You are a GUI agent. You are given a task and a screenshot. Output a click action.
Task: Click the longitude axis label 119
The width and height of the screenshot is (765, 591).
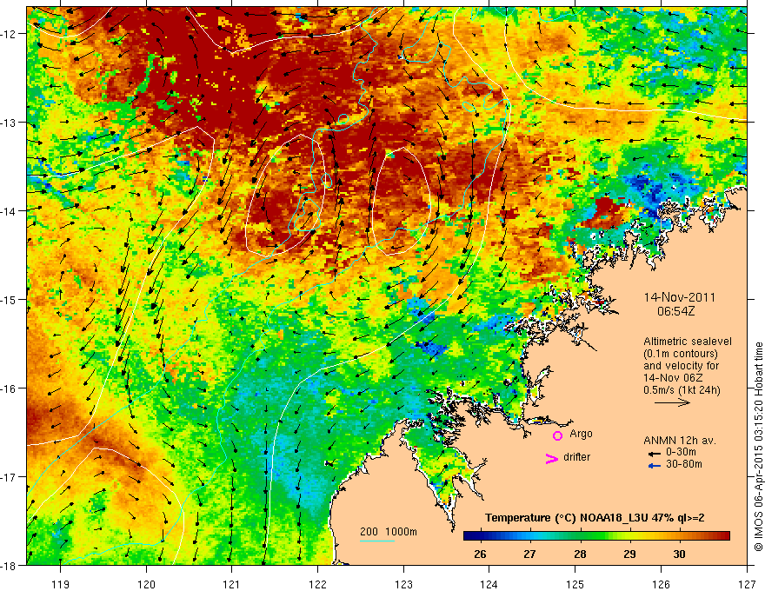61,584
